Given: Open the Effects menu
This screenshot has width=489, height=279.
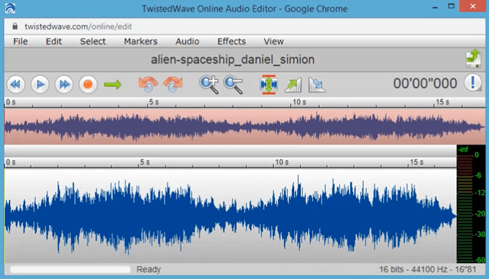Looking at the screenshot, I should (x=232, y=42).
